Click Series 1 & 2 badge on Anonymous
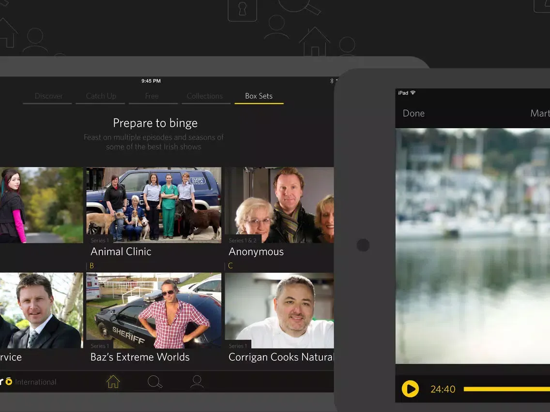The image size is (550, 412). [243, 240]
